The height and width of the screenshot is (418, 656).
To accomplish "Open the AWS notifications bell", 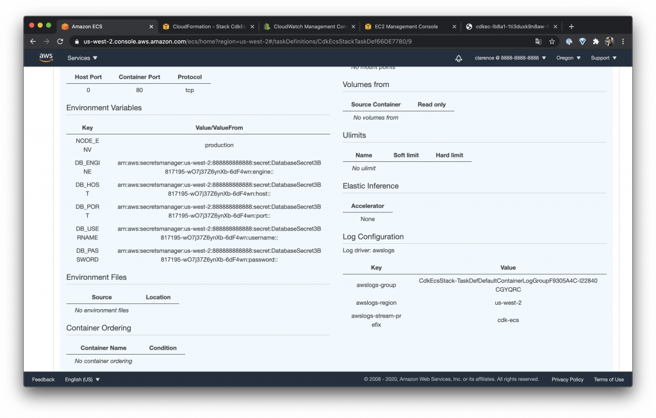I will point(459,58).
